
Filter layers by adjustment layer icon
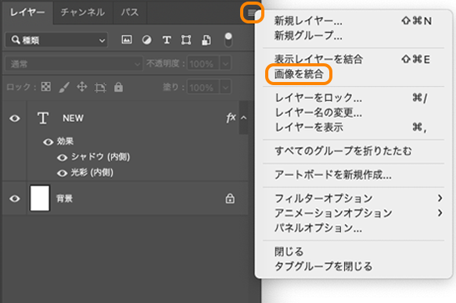pos(146,40)
